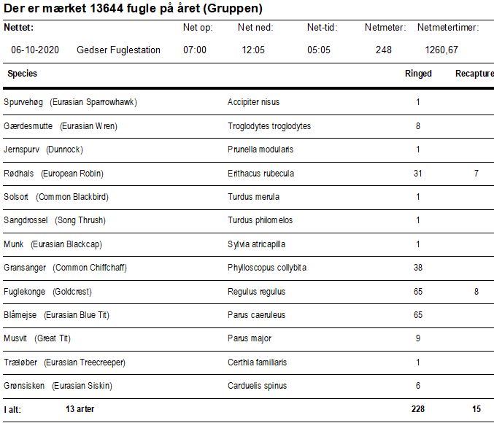This screenshot has height=423, width=494.
Task: Select the Gærdesmutte (Eurasian Wren) row
Action: pos(248,126)
